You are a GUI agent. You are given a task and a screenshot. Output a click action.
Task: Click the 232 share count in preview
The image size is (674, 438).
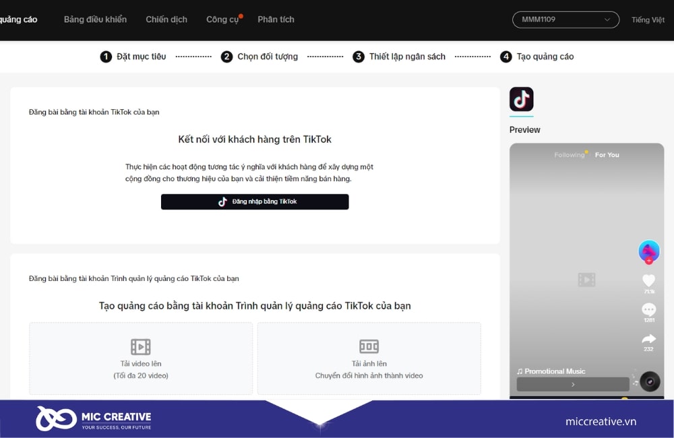click(x=648, y=349)
